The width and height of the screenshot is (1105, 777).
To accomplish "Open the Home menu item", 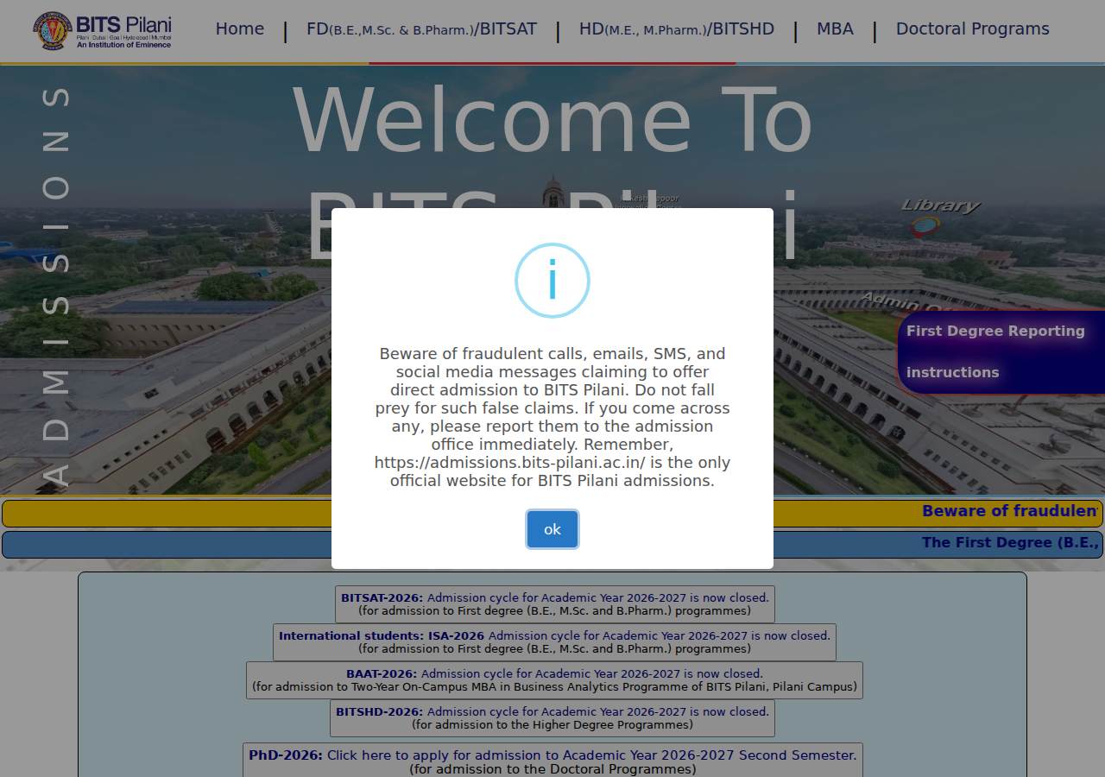I will pos(240,29).
